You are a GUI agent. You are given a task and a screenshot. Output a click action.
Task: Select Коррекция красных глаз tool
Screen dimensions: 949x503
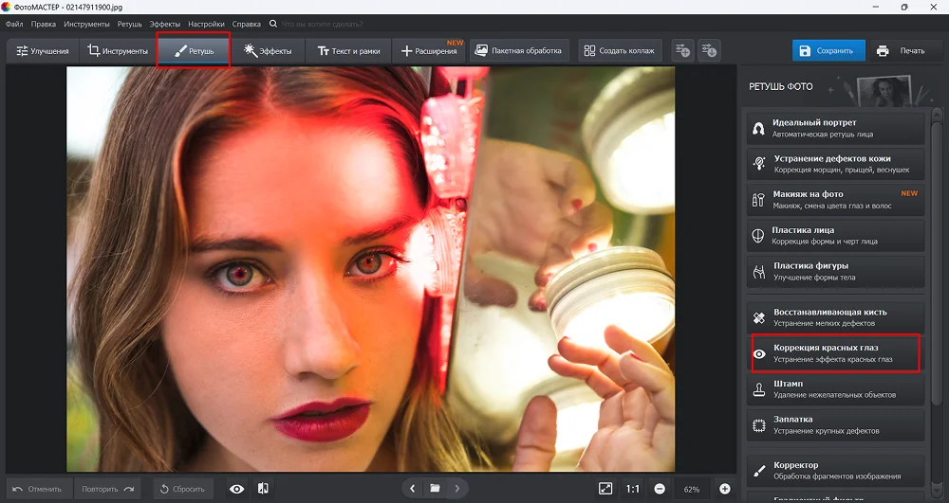pyautogui.click(x=835, y=353)
